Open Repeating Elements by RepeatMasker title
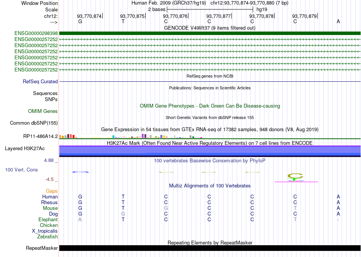 point(210,243)
